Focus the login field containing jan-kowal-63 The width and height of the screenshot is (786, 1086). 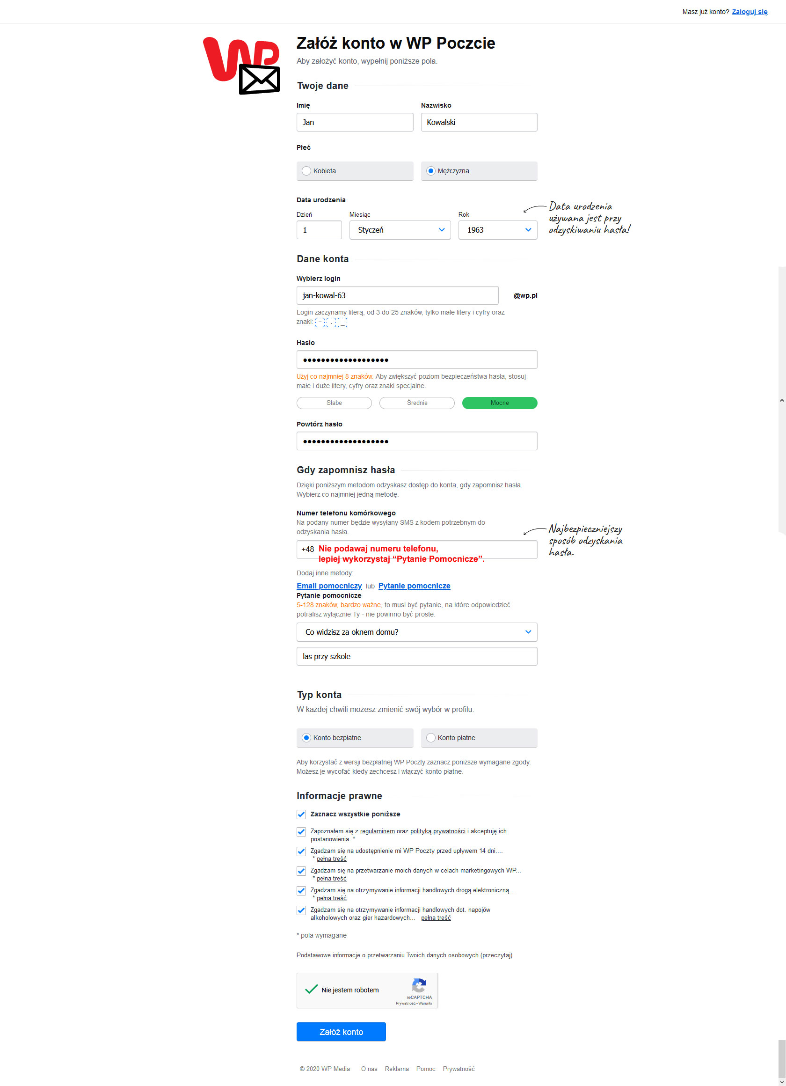tap(397, 295)
